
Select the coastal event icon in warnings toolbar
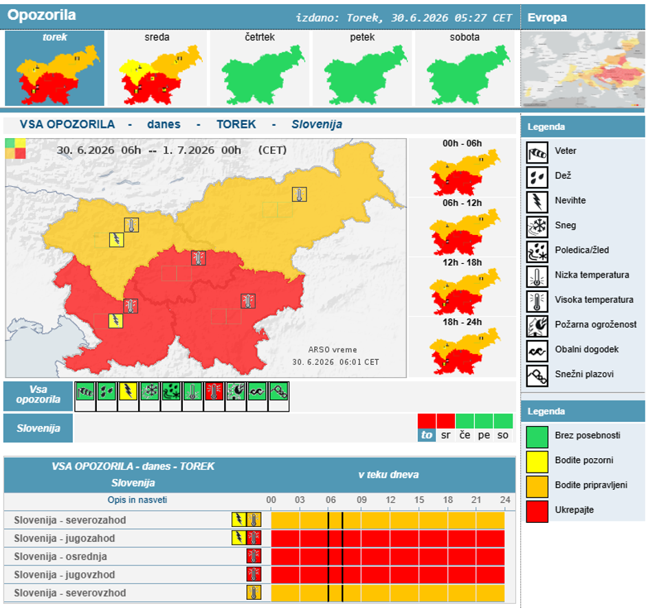256,392
